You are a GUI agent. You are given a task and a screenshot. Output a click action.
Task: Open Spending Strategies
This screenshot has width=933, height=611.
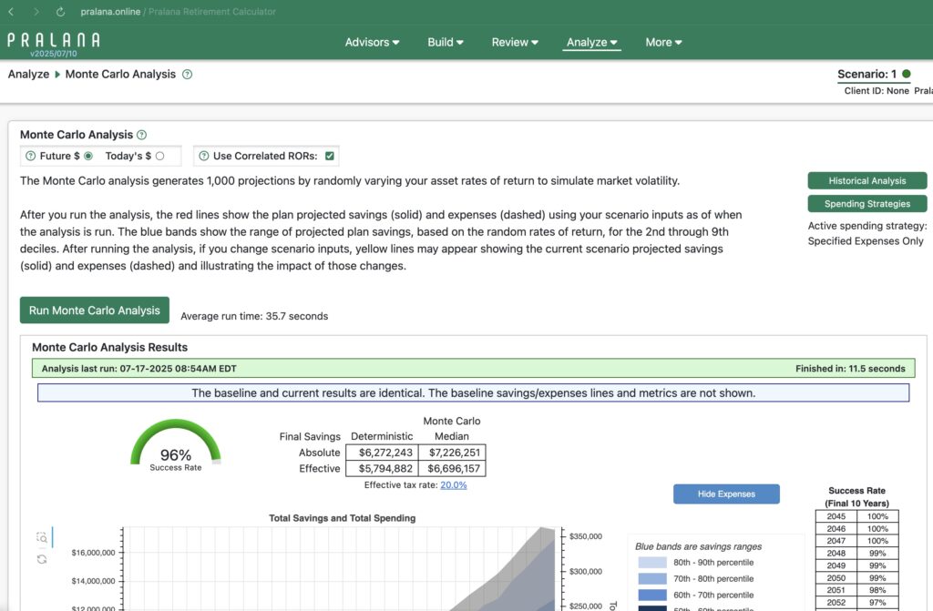[867, 203]
